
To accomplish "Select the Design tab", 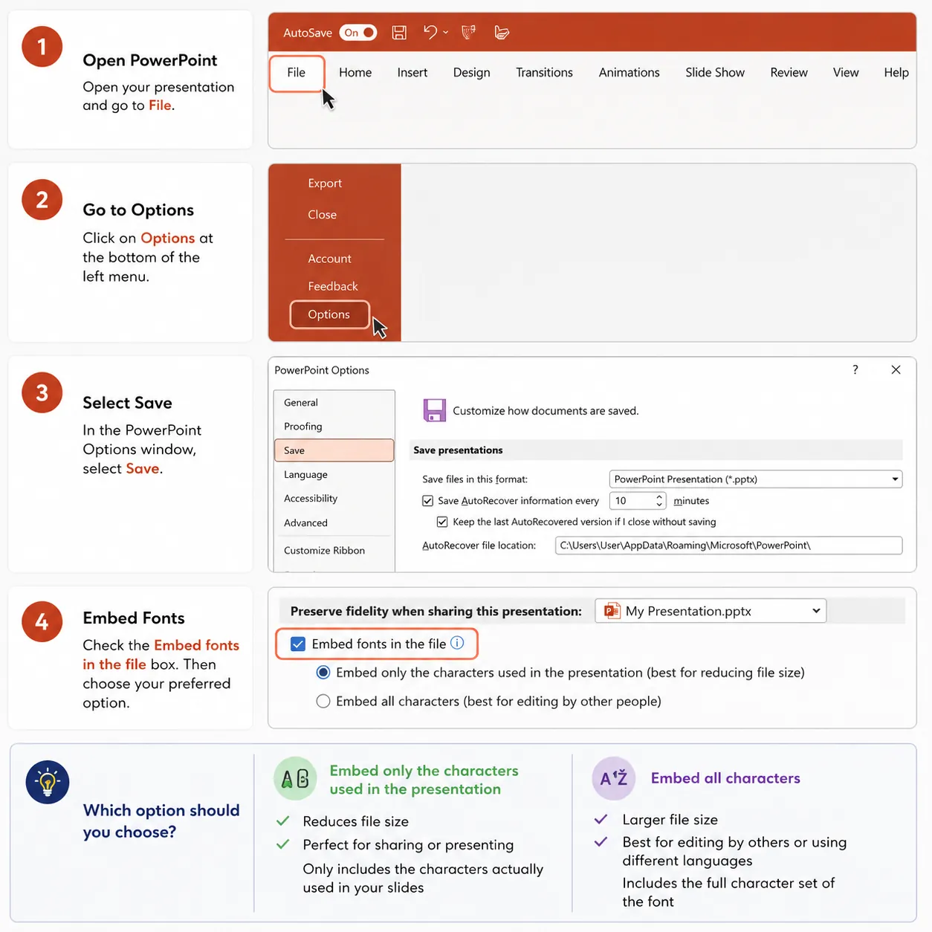I will (x=472, y=73).
